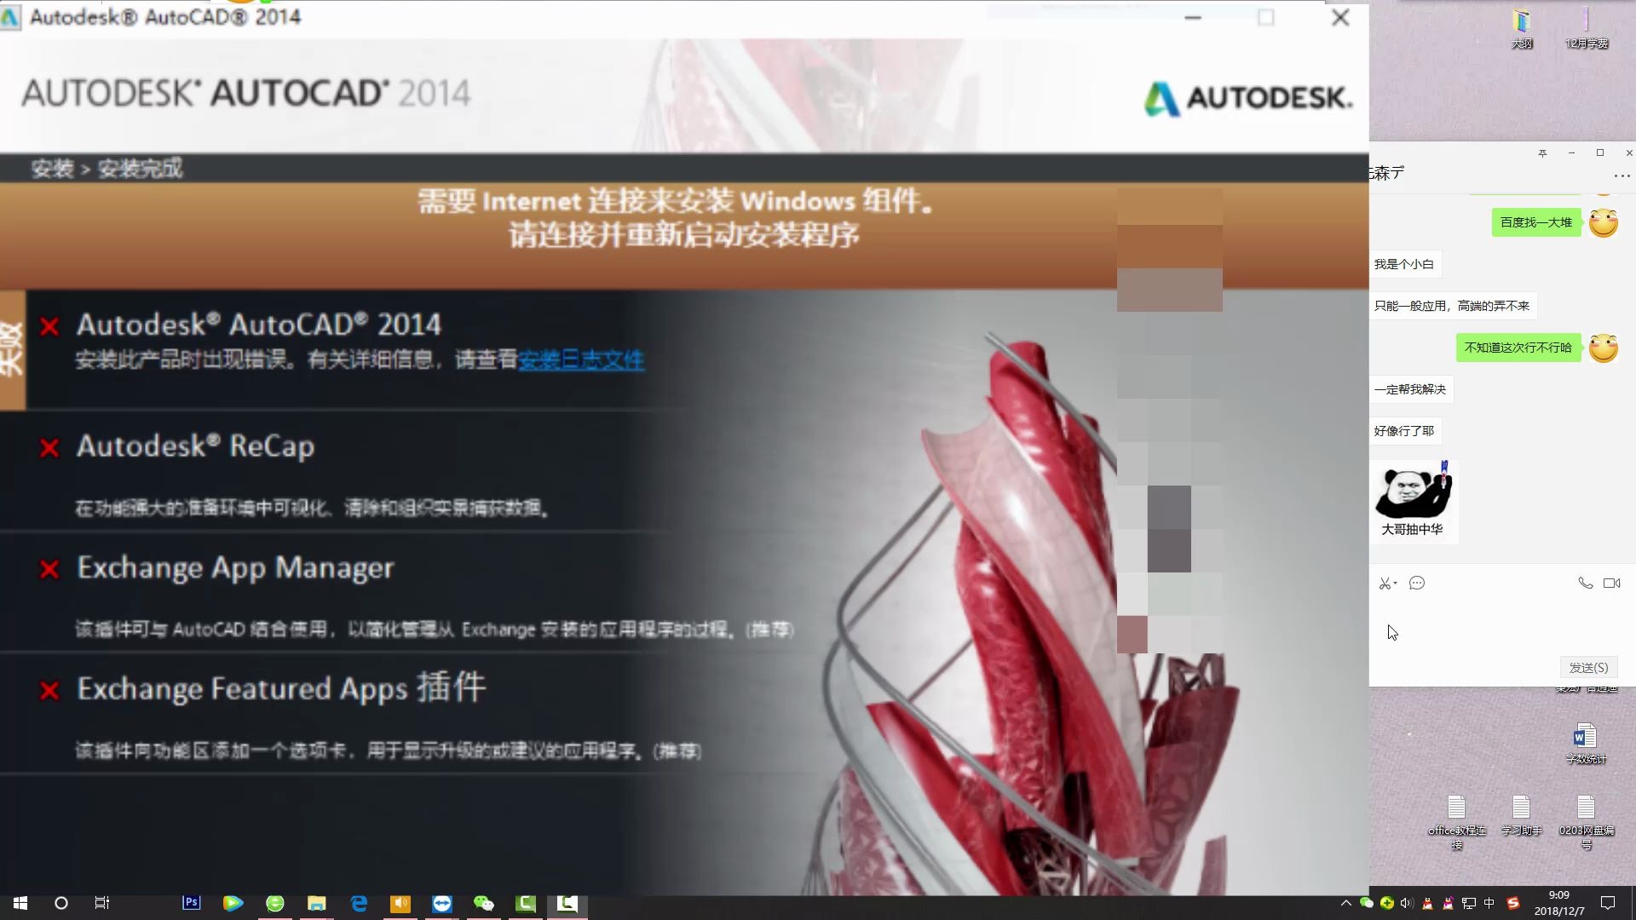This screenshot has width=1636, height=920.
Task: Open the installation log file link
Action: pos(580,360)
